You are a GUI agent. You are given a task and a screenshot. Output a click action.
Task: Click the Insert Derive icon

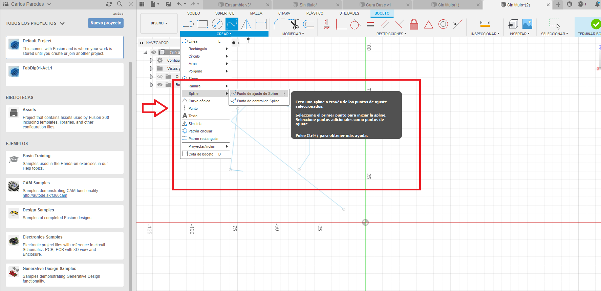513,24
